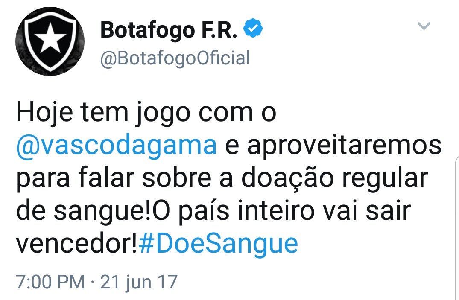This screenshot has width=459, height=300.
Task: Click 'para falar sobre a doação regular'
Action: tap(222, 178)
